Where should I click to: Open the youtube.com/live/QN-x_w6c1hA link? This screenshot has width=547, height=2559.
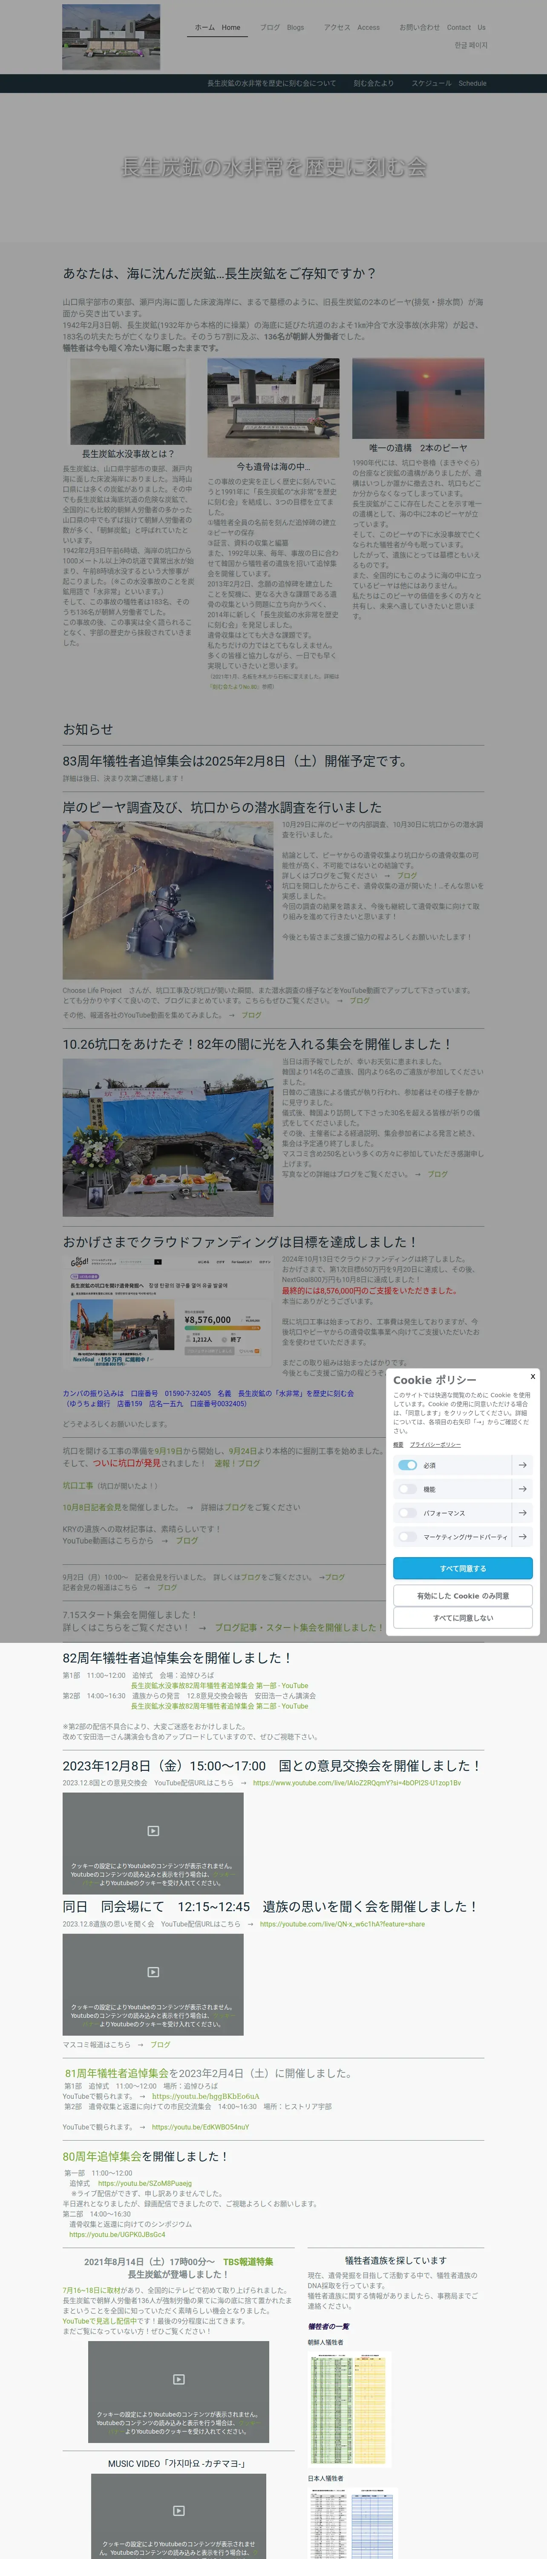(343, 1924)
